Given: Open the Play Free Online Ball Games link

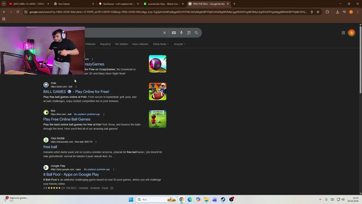Looking at the screenshot, I should [x=67, y=119].
